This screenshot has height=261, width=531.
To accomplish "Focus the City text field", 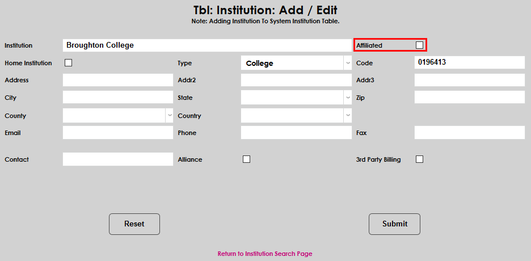I will tap(118, 98).
